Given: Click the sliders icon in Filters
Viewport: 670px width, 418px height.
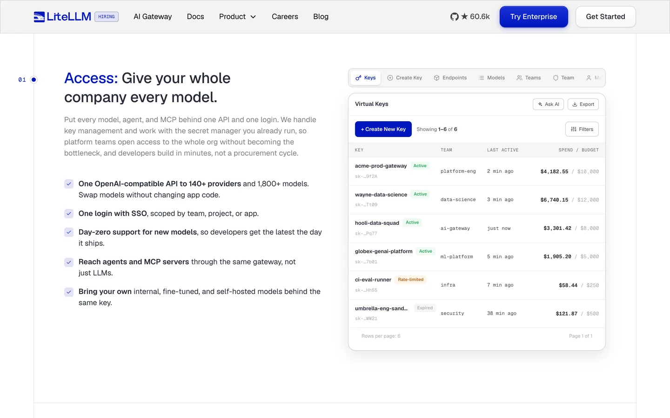Looking at the screenshot, I should (574, 130).
